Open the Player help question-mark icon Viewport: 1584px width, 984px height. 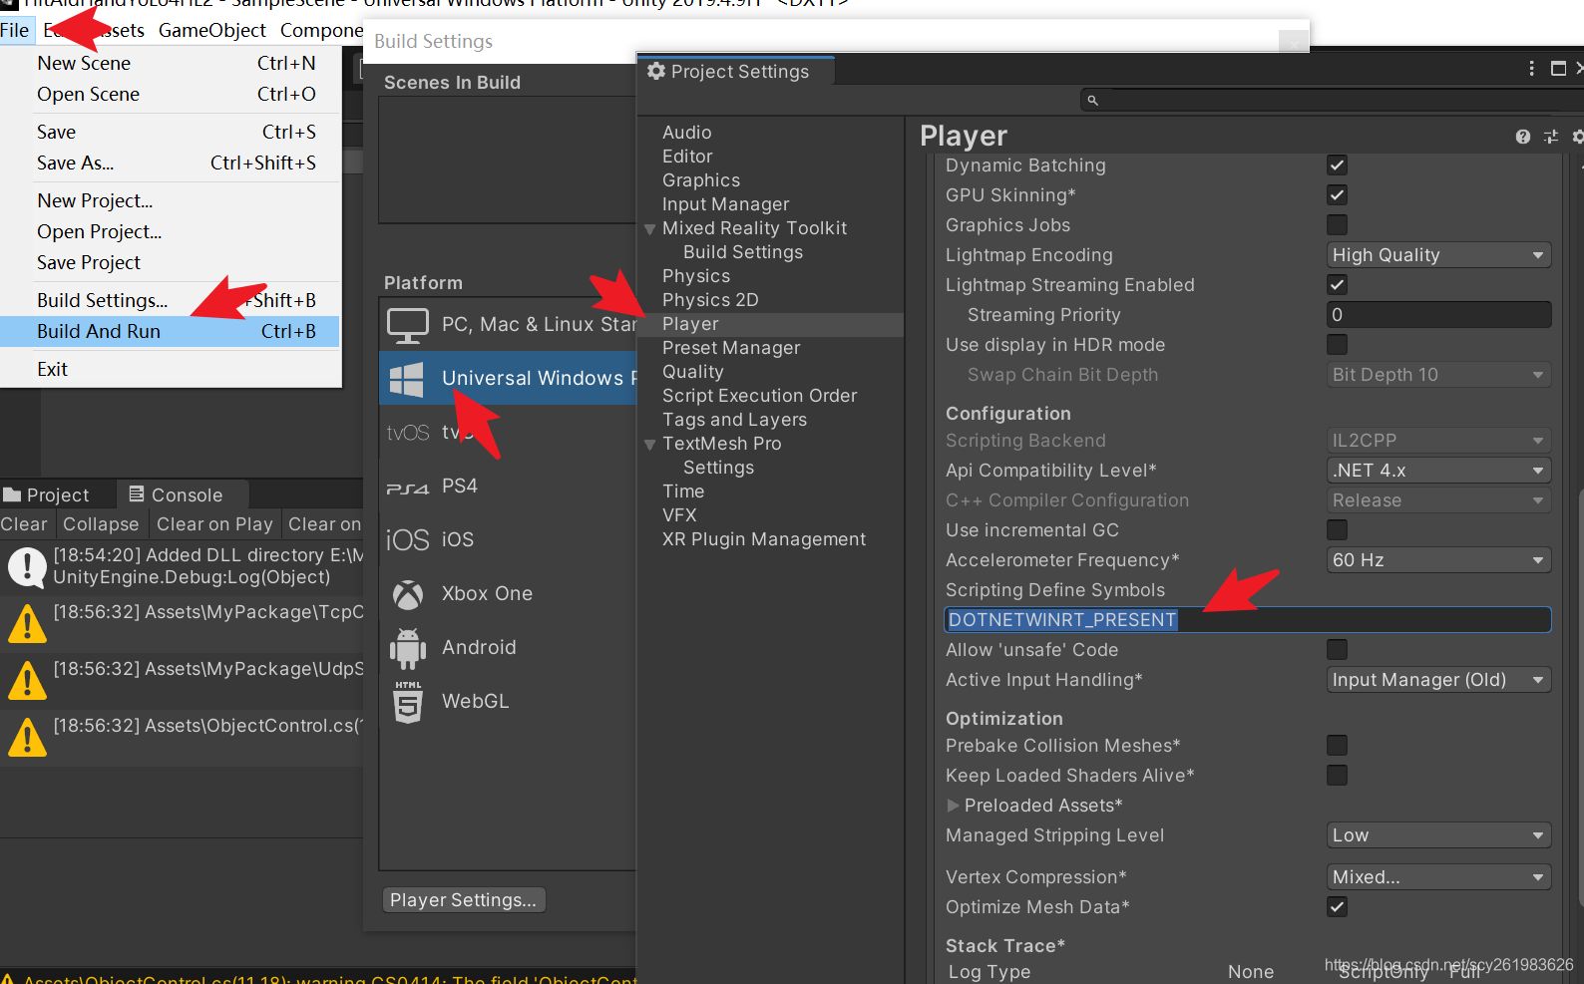[x=1522, y=137]
